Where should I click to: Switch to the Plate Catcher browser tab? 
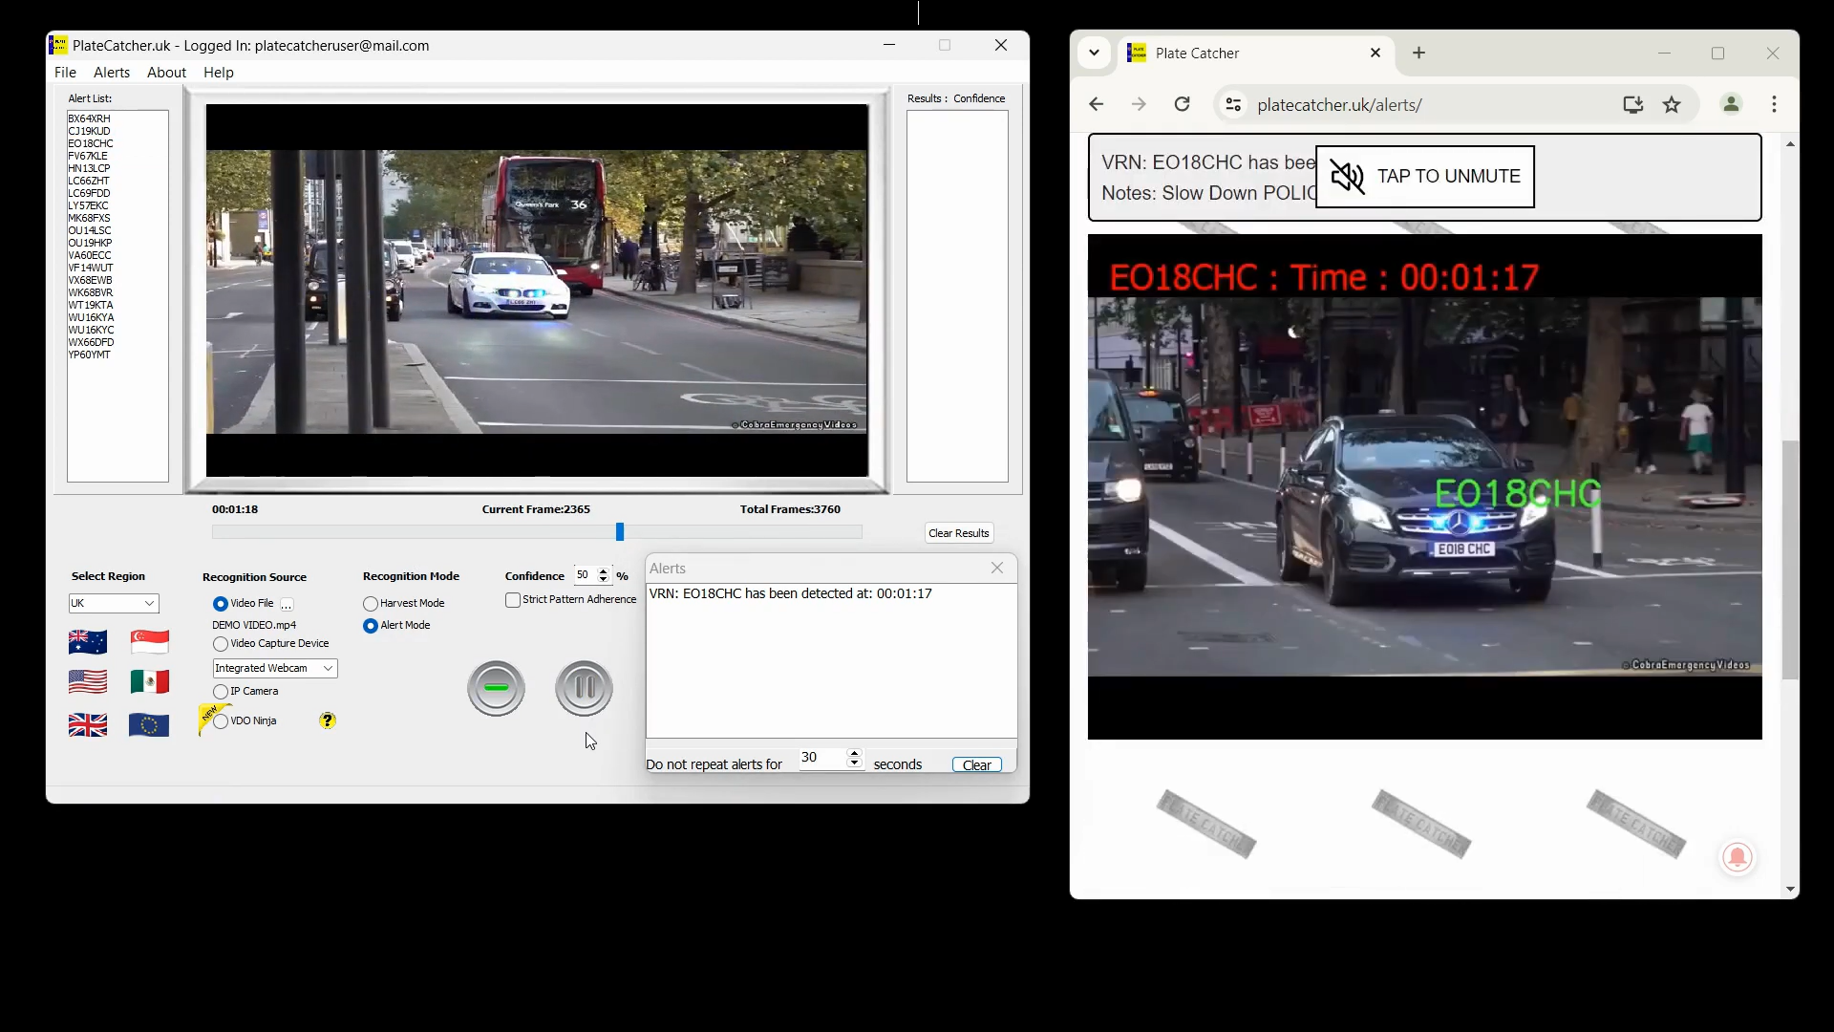[x=1256, y=54]
